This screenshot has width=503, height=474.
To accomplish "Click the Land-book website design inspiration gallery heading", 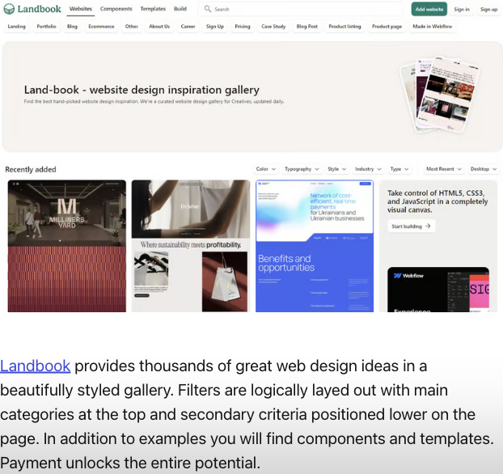I will (x=142, y=90).
